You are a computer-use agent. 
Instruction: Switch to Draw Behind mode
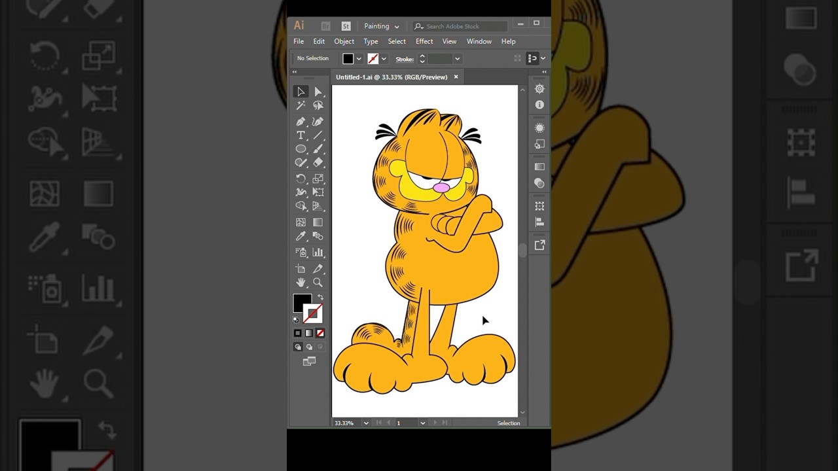[x=309, y=347]
